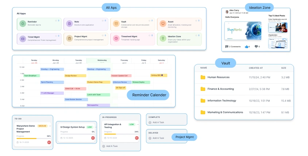Pin the Asset app card
Screen dimensions: 308x156
[199, 20]
